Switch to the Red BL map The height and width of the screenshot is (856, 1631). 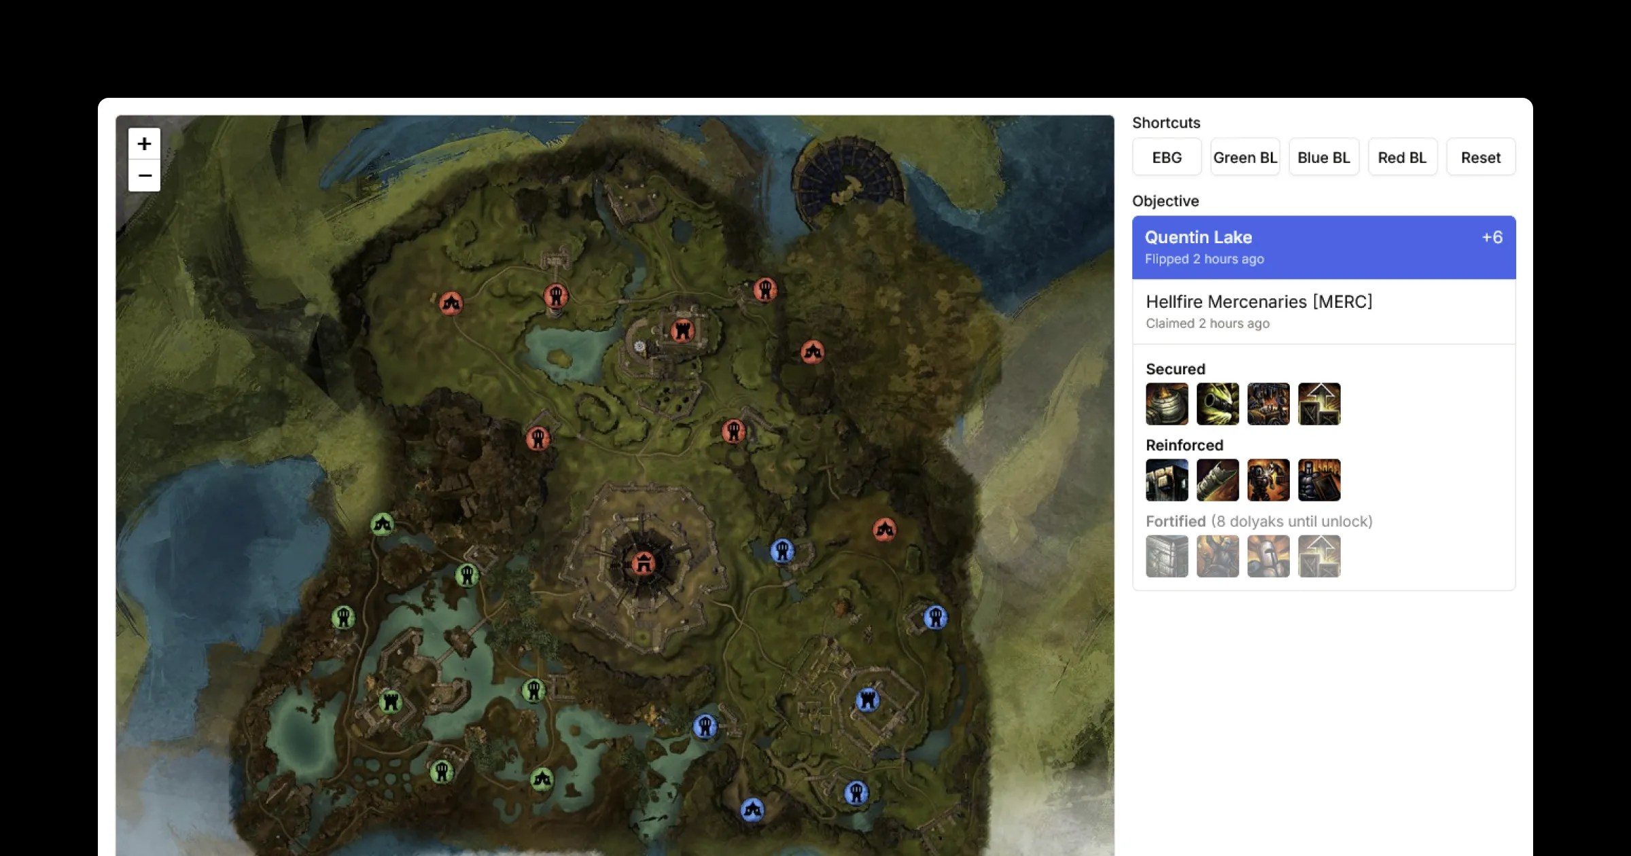coord(1403,156)
